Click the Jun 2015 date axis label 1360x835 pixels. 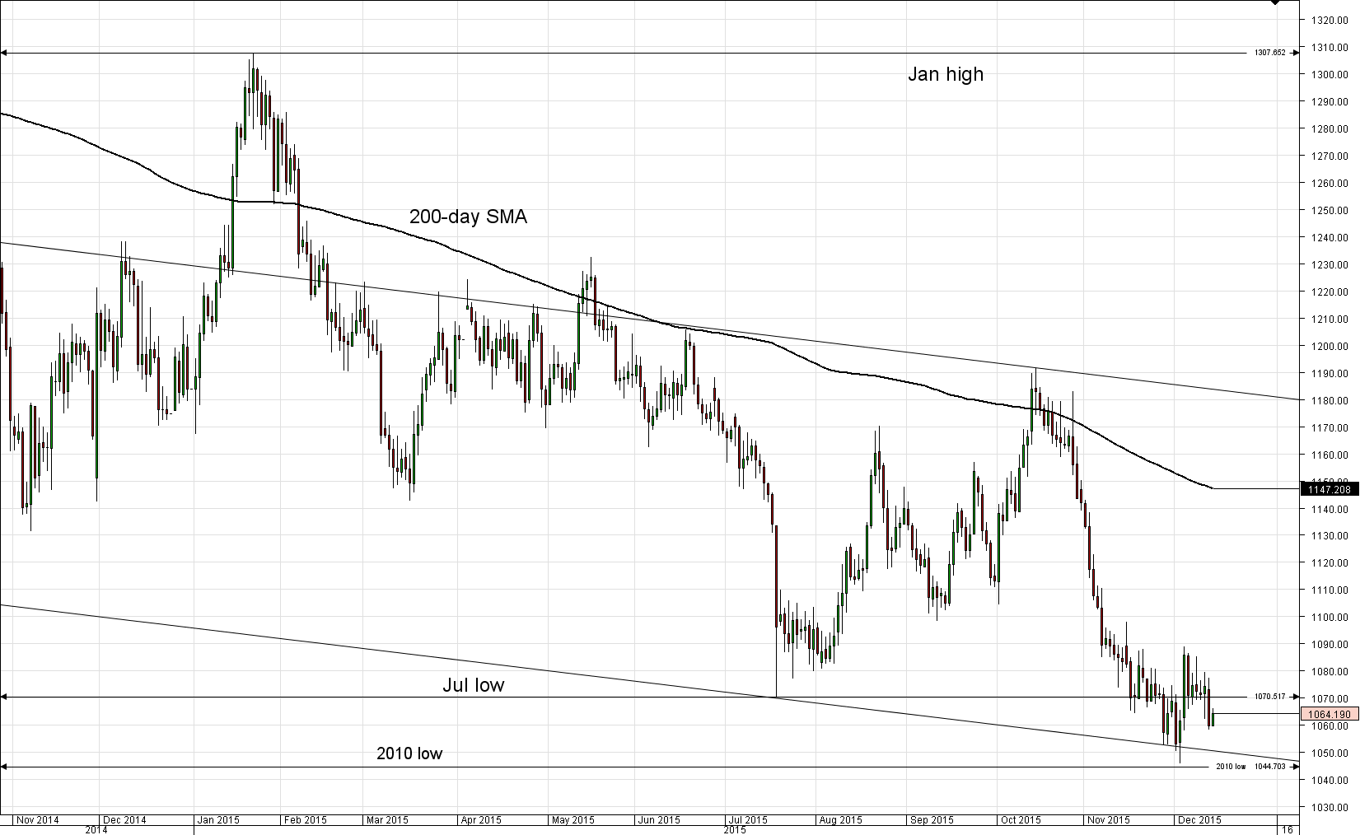coord(659,820)
